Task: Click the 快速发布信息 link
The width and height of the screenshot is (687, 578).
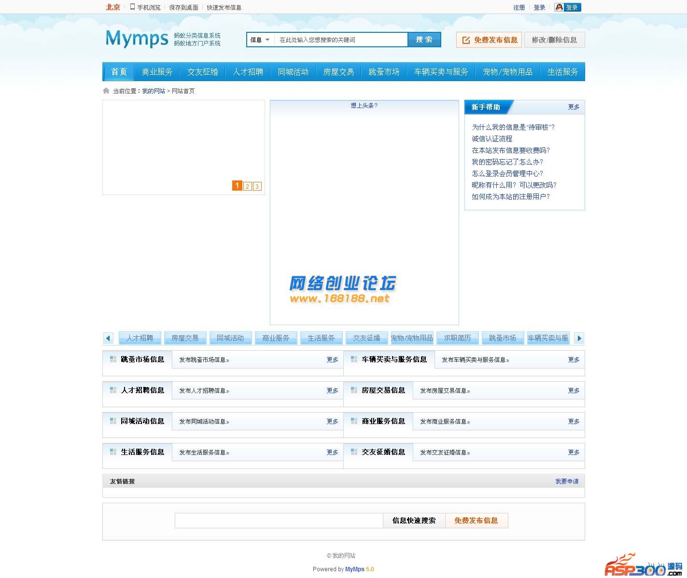Action: tap(224, 7)
